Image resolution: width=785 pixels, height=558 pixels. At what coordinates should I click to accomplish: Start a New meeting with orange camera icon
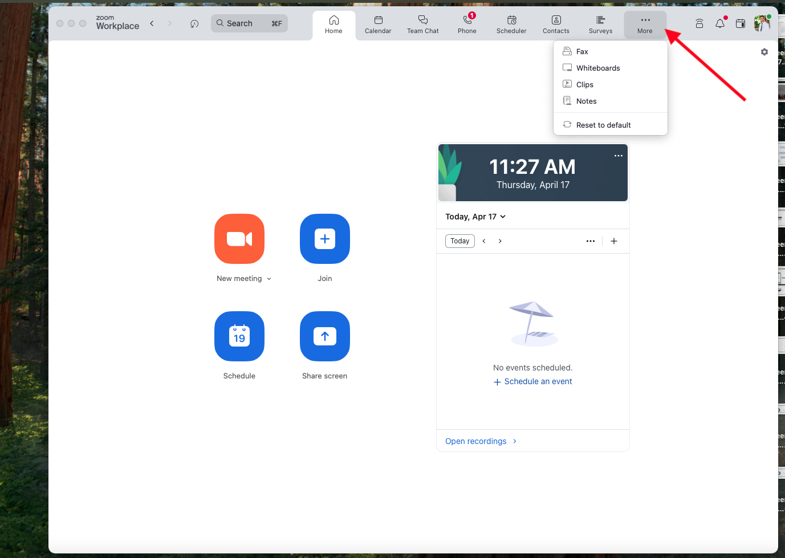tap(239, 239)
